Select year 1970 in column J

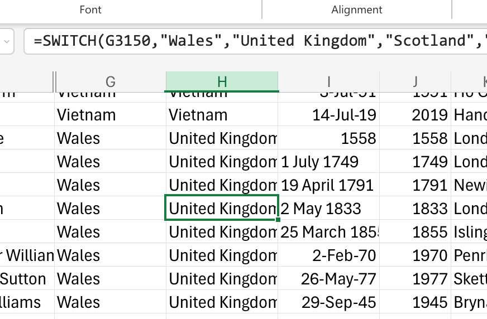415,255
